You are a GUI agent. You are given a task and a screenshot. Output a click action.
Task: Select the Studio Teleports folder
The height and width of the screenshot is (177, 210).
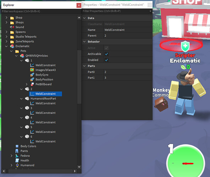pos(26,37)
